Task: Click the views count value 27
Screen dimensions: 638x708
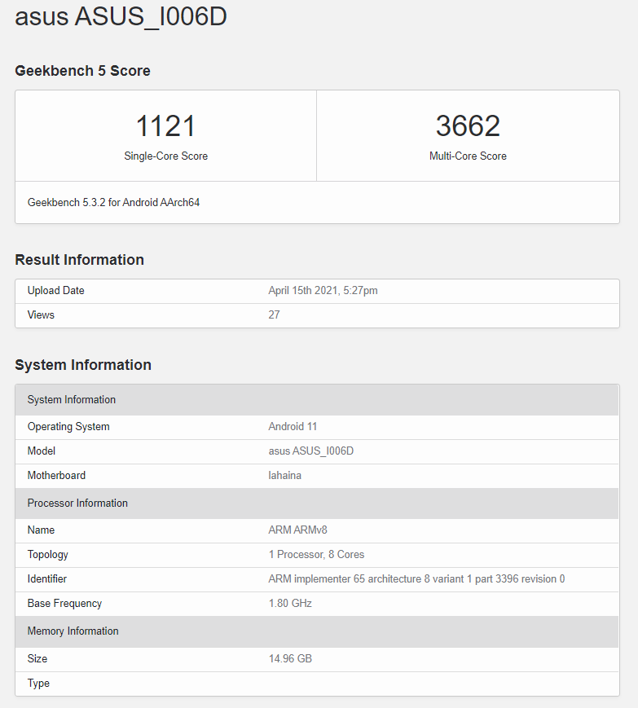Action: click(274, 314)
